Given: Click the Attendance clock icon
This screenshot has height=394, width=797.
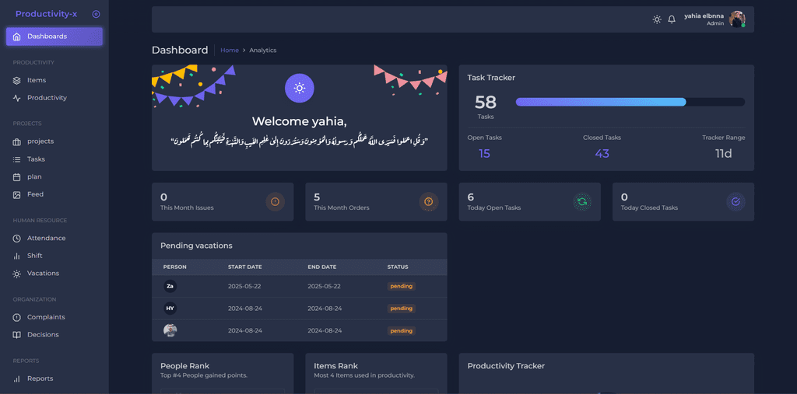Looking at the screenshot, I should (x=17, y=238).
